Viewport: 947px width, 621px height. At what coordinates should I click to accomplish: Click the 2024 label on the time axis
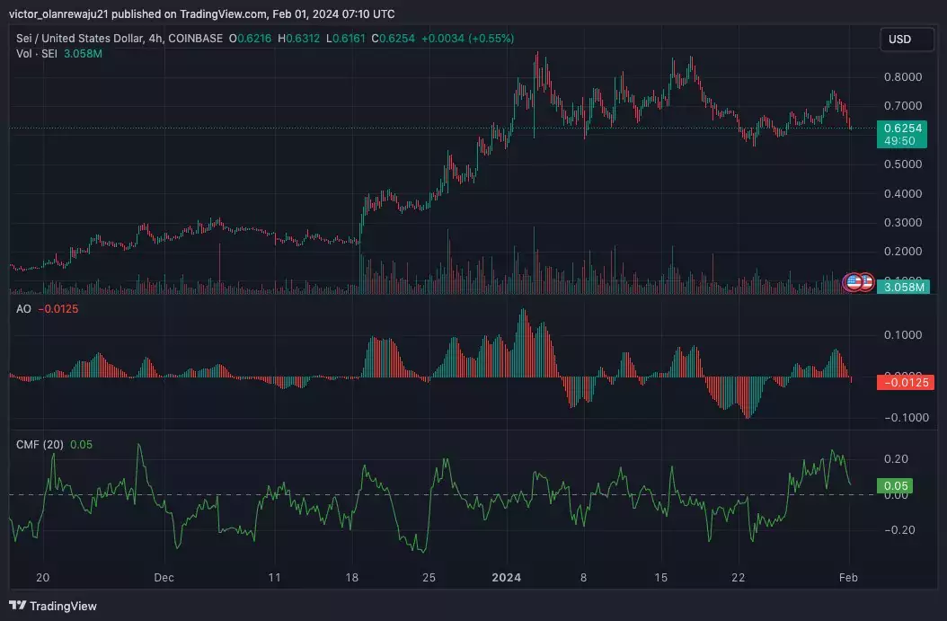point(506,578)
